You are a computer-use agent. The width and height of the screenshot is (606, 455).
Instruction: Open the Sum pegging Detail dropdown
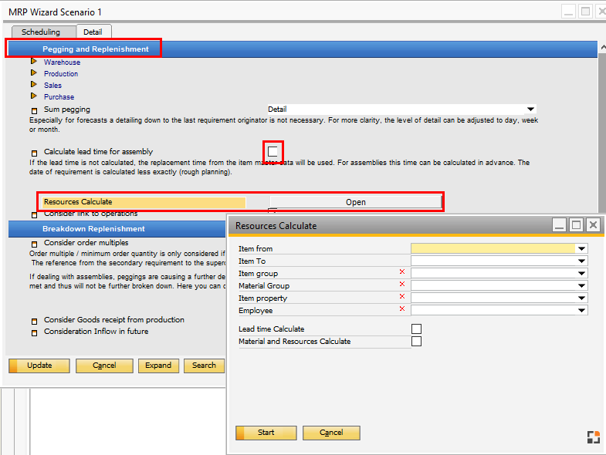pos(530,110)
